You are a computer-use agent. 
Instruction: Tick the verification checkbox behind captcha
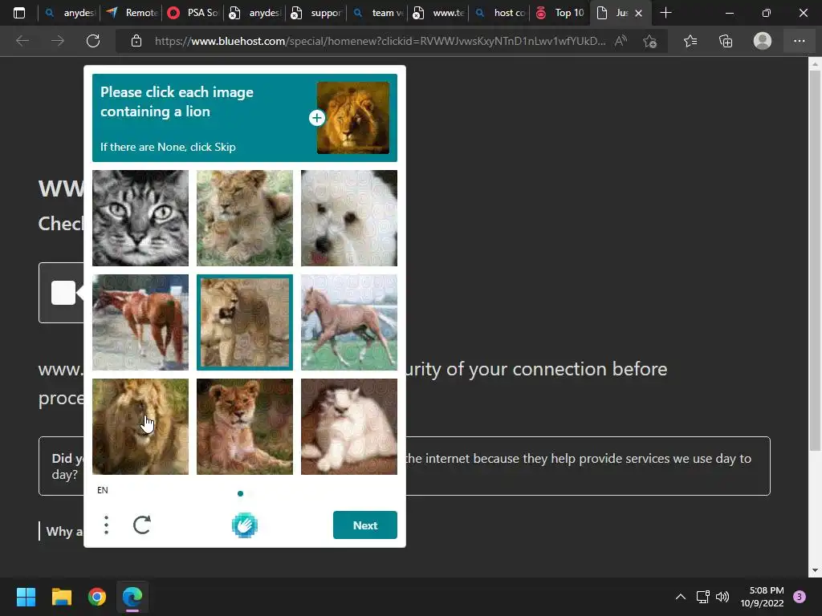coord(63,292)
